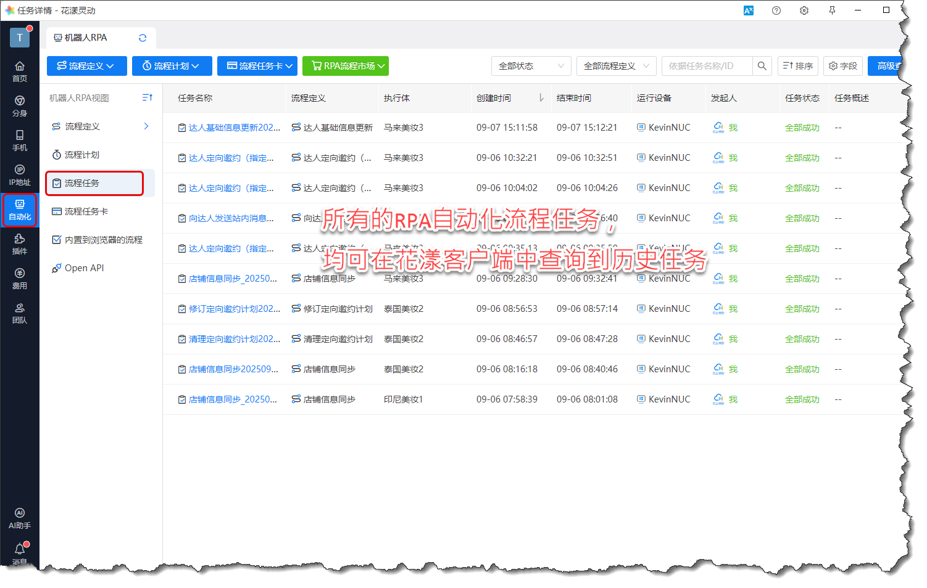Expand the 全部状态 filter dropdown
Image resolution: width=927 pixels, height=588 pixels.
[x=531, y=66]
